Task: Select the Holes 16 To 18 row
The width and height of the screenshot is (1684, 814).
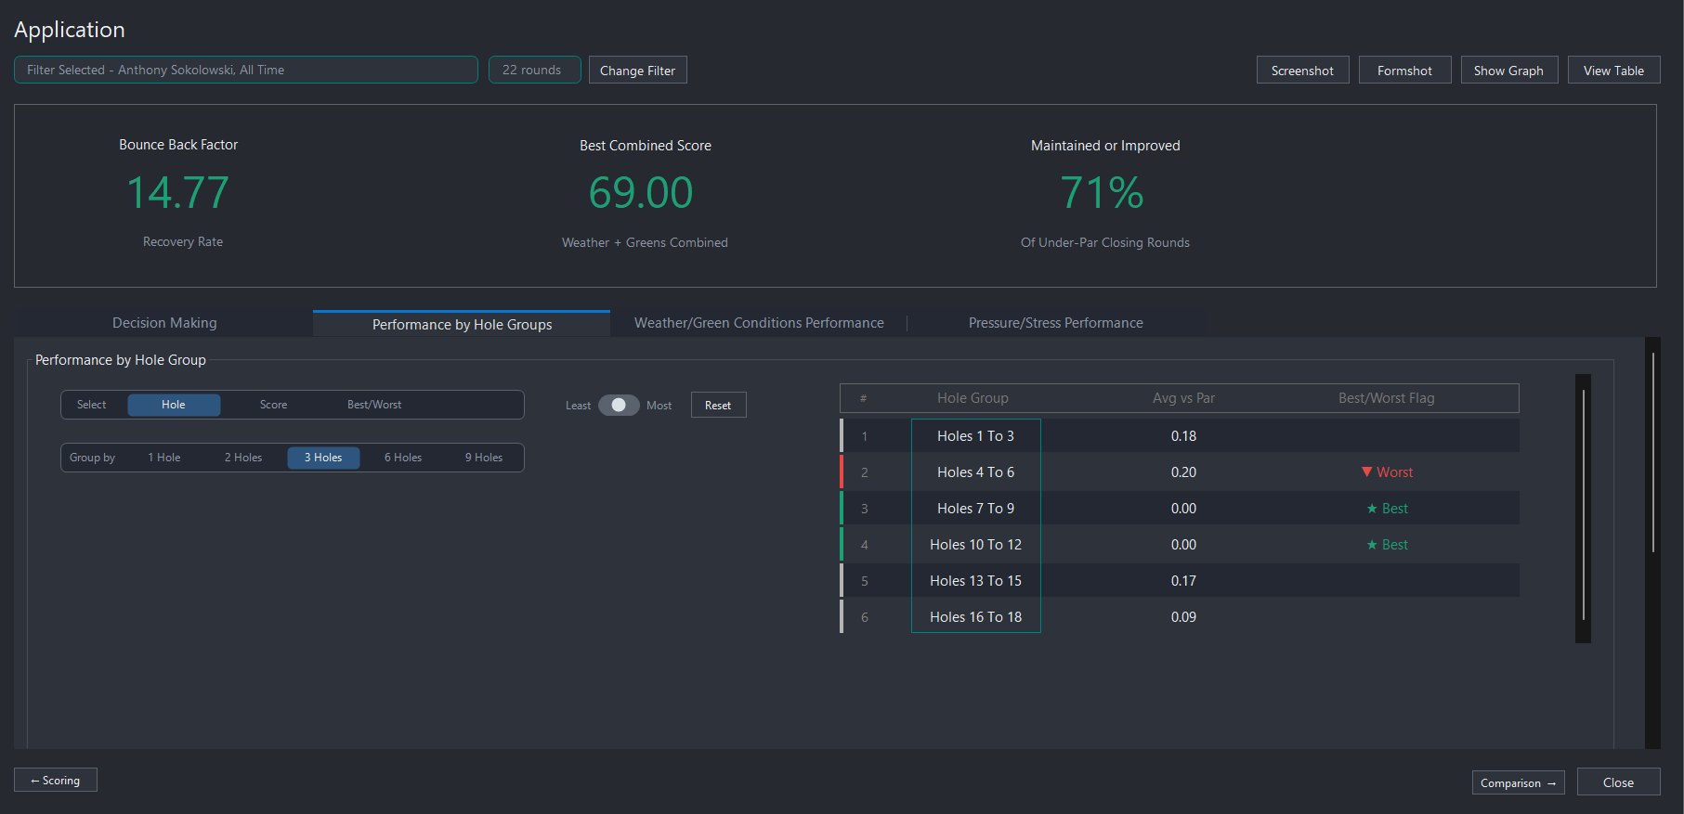Action: click(1180, 617)
